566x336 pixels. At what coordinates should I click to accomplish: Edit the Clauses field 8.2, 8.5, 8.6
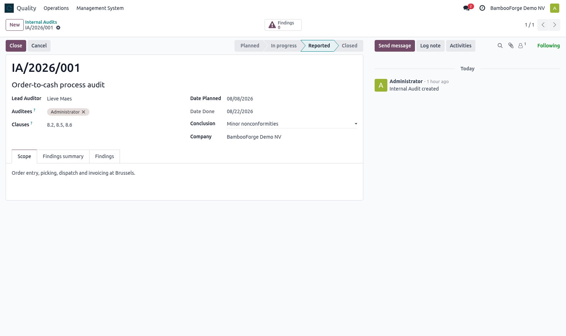point(113,125)
